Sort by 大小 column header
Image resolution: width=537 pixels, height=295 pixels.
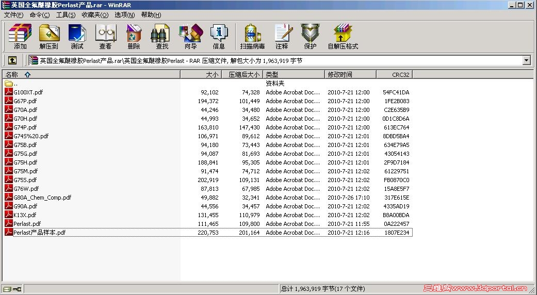201,74
